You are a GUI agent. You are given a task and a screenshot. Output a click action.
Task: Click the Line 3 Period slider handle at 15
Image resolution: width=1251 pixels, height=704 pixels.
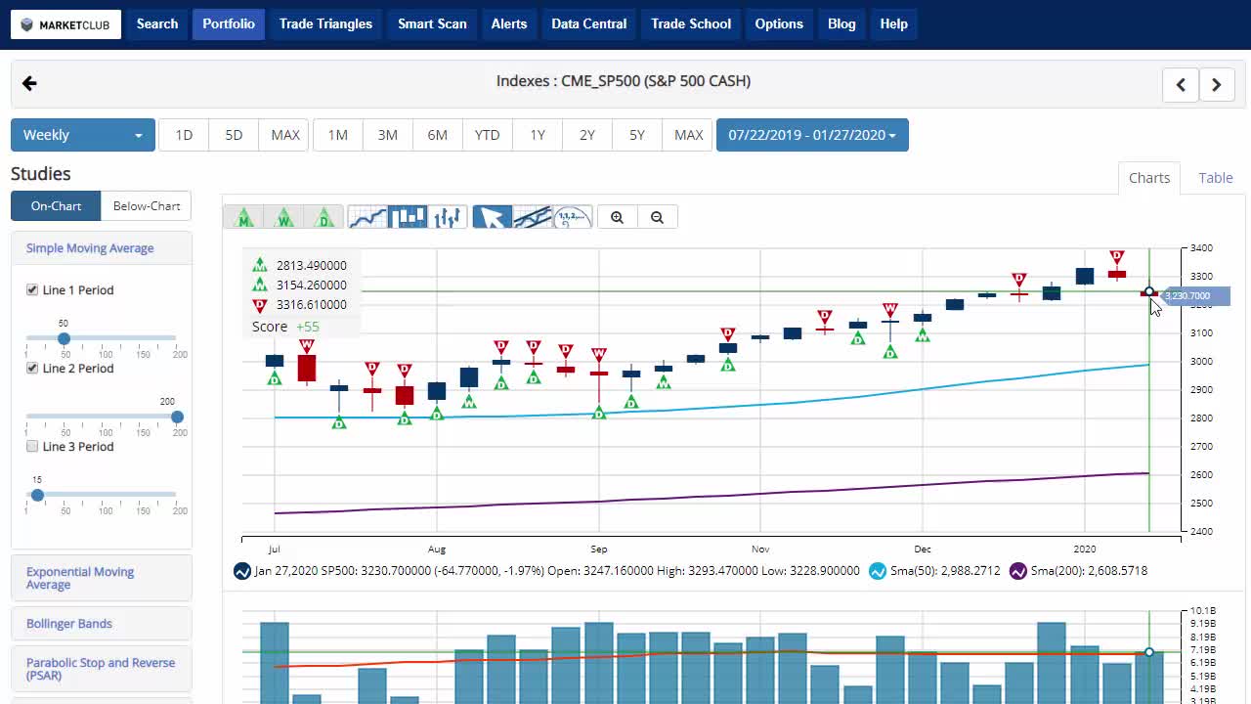(x=37, y=495)
